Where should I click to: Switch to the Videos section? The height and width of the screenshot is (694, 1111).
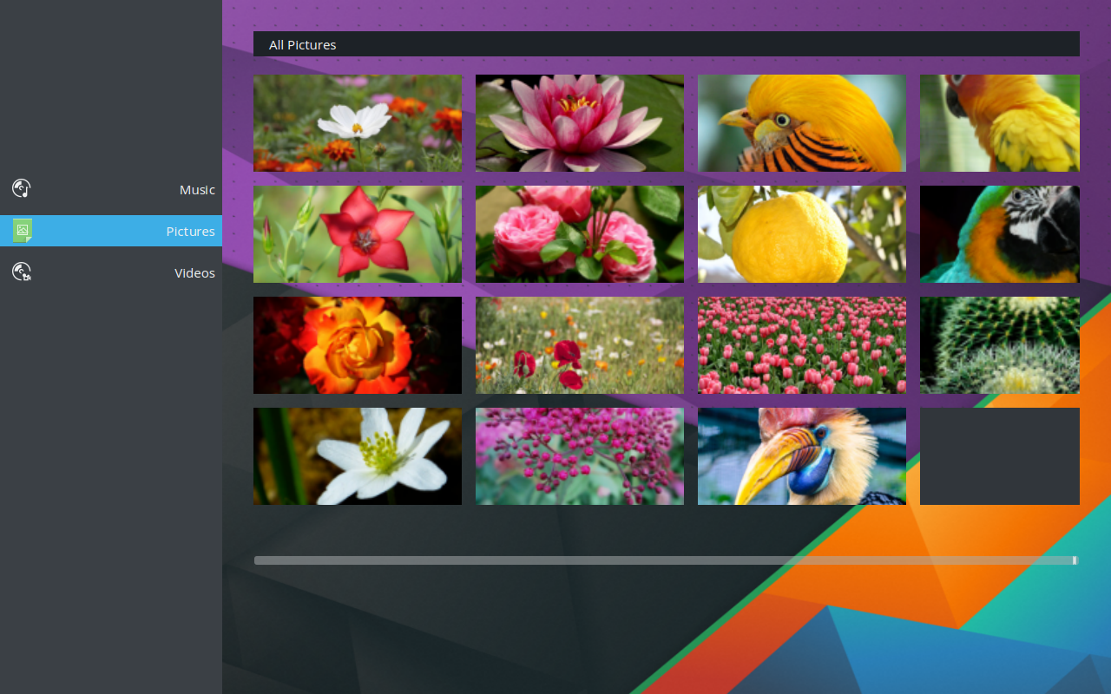coord(111,272)
